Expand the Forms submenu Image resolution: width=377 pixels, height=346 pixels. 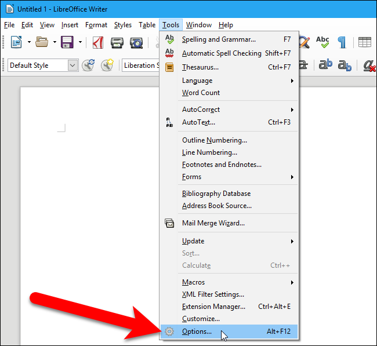229,177
